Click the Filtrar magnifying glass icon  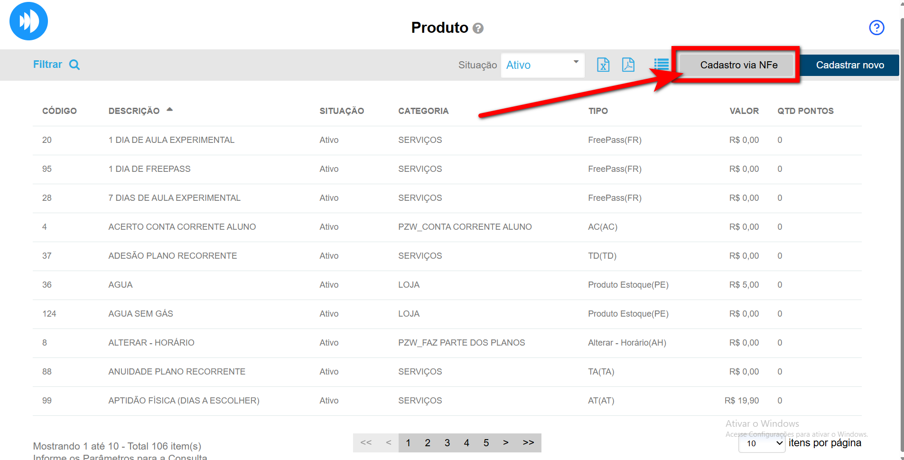point(75,65)
